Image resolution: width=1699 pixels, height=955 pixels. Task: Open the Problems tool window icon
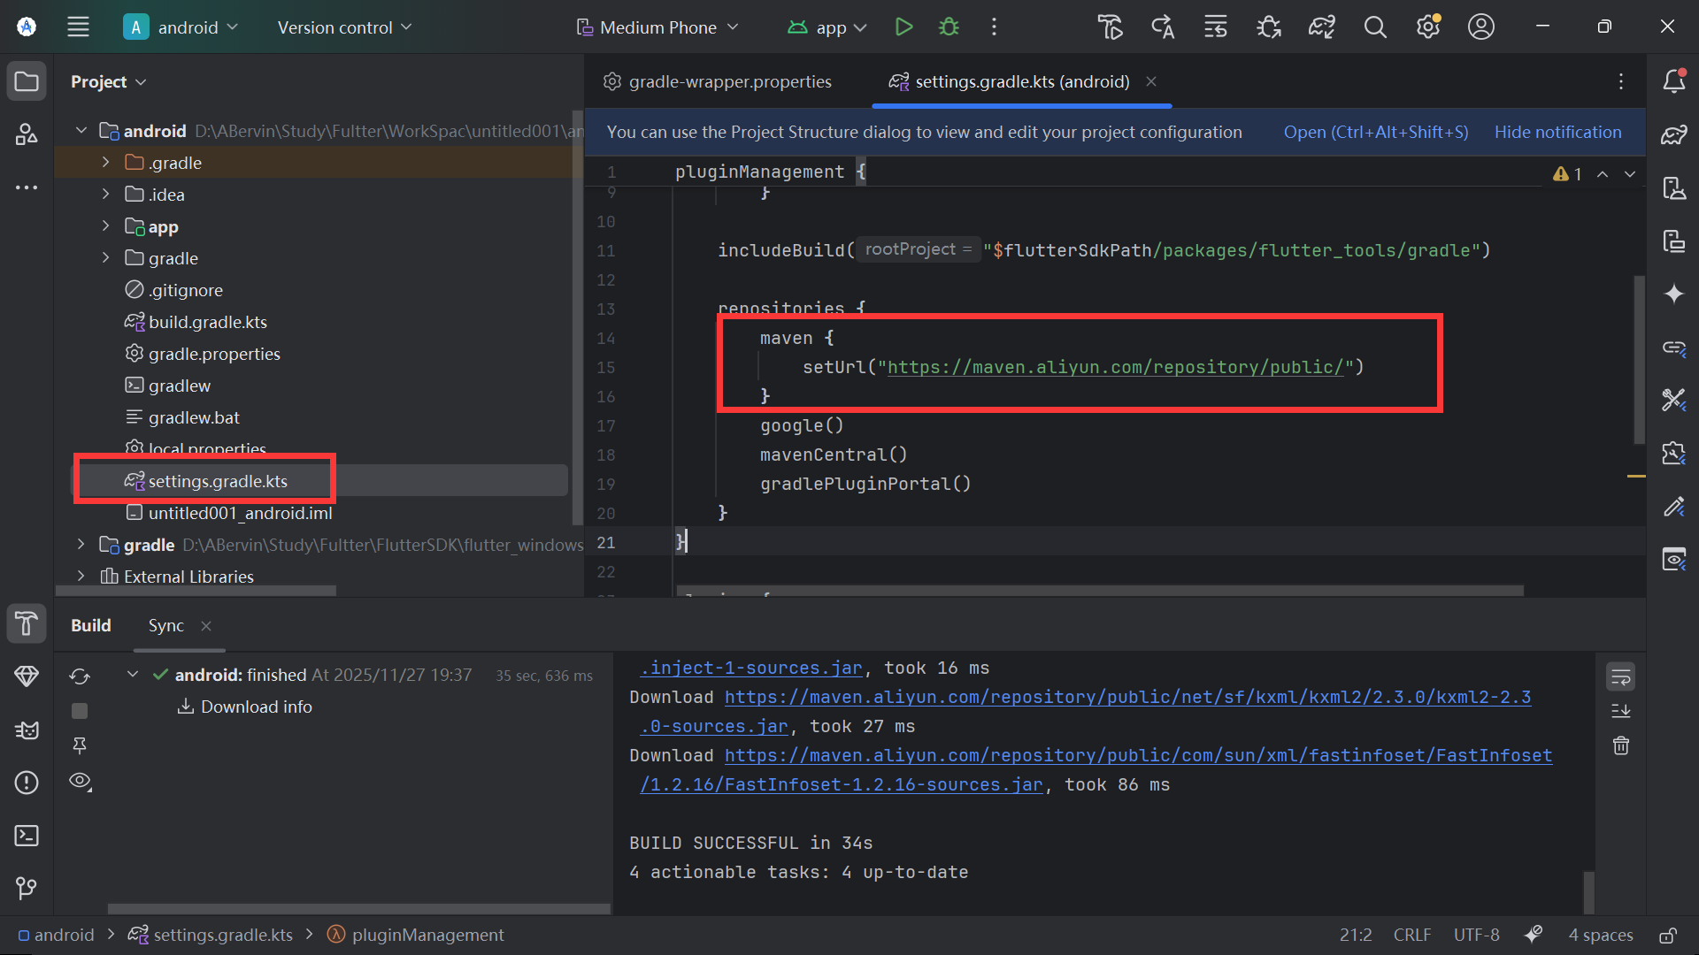27,783
